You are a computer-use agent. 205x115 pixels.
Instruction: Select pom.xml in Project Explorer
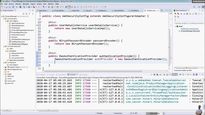pos(10,83)
